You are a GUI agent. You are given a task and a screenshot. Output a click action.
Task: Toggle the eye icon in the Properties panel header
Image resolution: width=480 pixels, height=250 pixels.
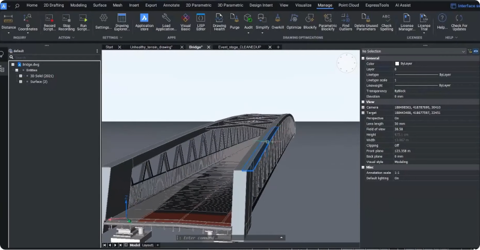(x=476, y=52)
